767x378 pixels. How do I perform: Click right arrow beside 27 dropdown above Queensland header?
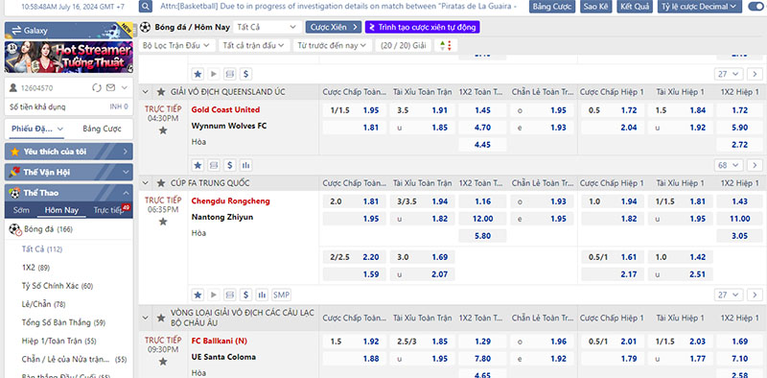click(755, 74)
